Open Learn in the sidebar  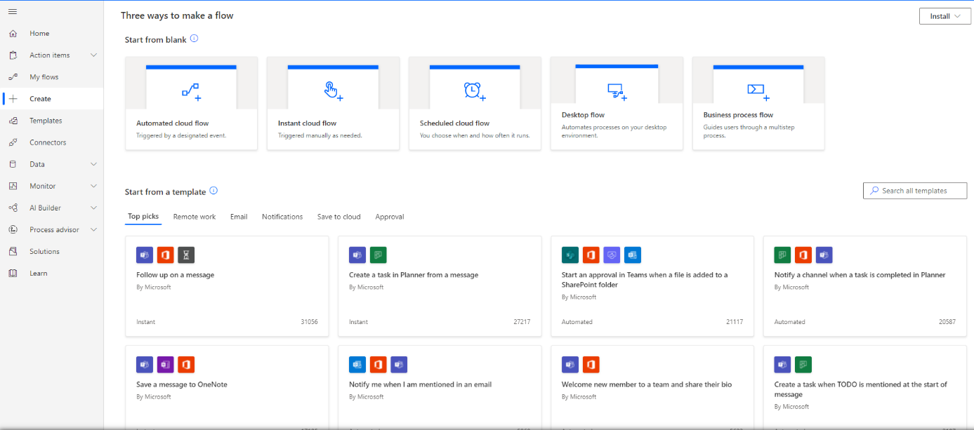52,273
